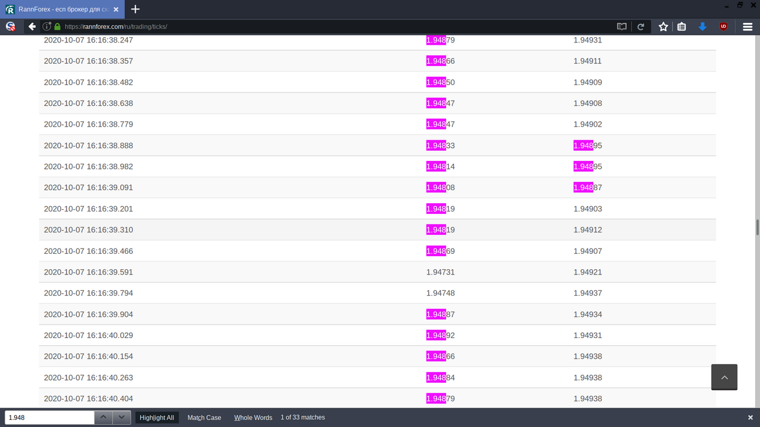Image resolution: width=760 pixels, height=427 pixels.
Task: Toggle Highlight All in find bar
Action: (x=157, y=418)
